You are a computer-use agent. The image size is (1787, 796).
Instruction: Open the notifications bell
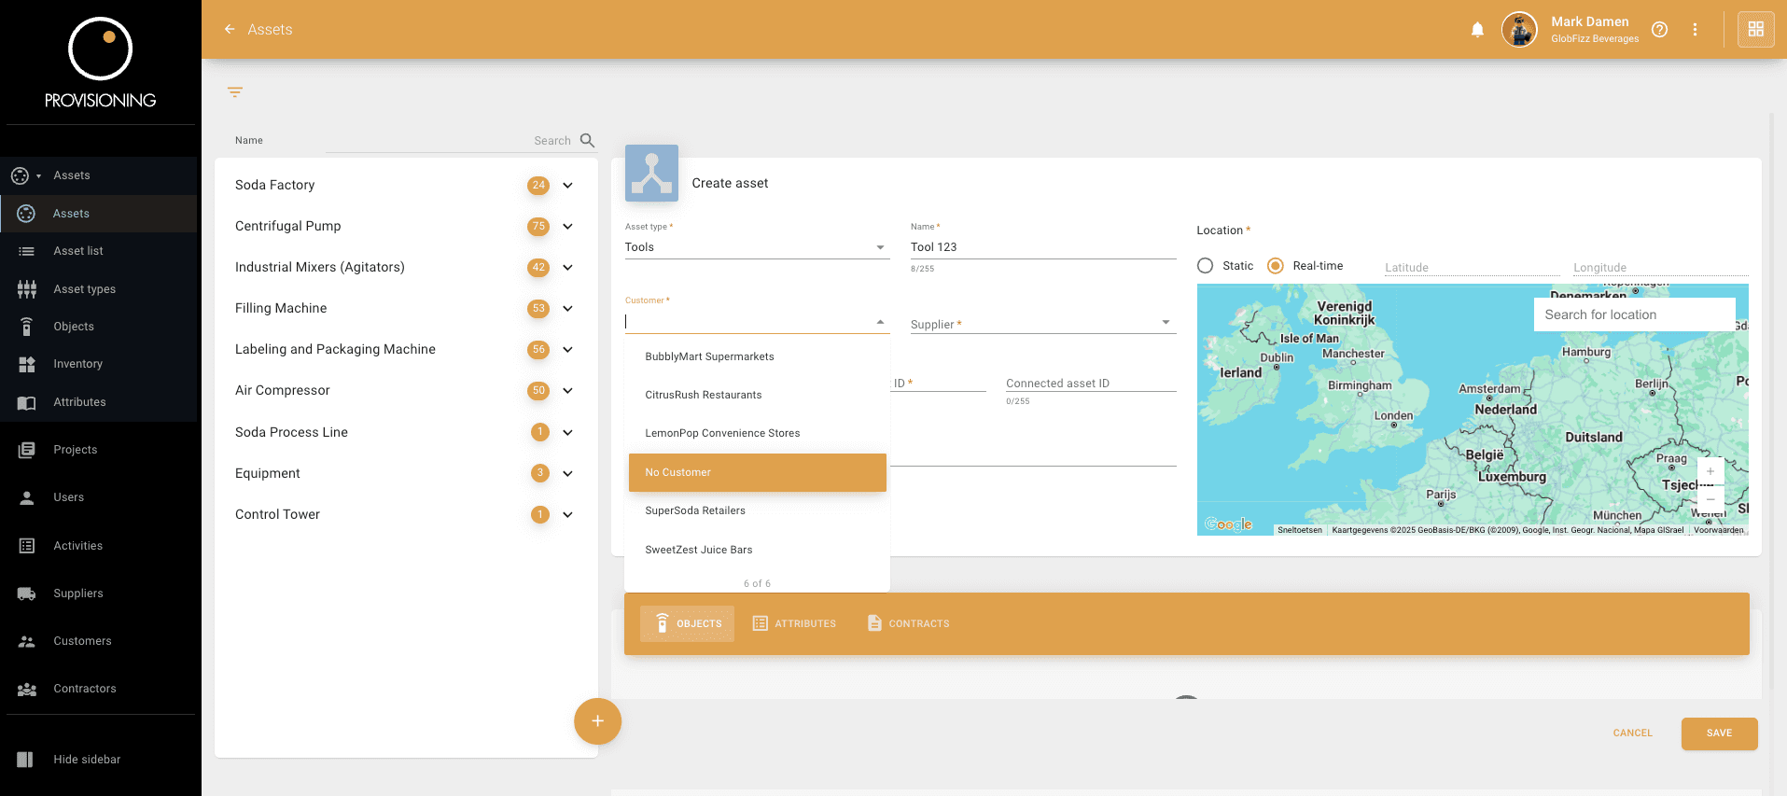pyautogui.click(x=1477, y=30)
